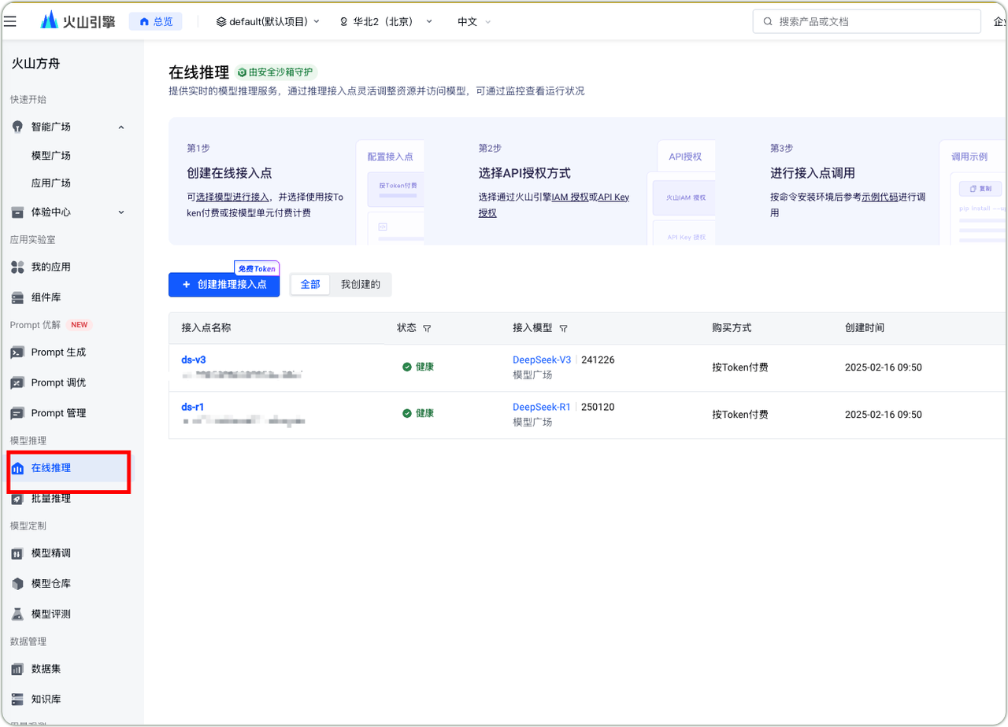Click the 批量推理 icon
The image size is (1008, 727).
click(17, 498)
